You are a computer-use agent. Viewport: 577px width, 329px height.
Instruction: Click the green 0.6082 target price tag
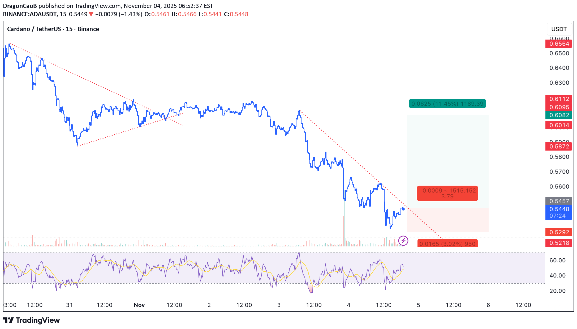tap(558, 115)
